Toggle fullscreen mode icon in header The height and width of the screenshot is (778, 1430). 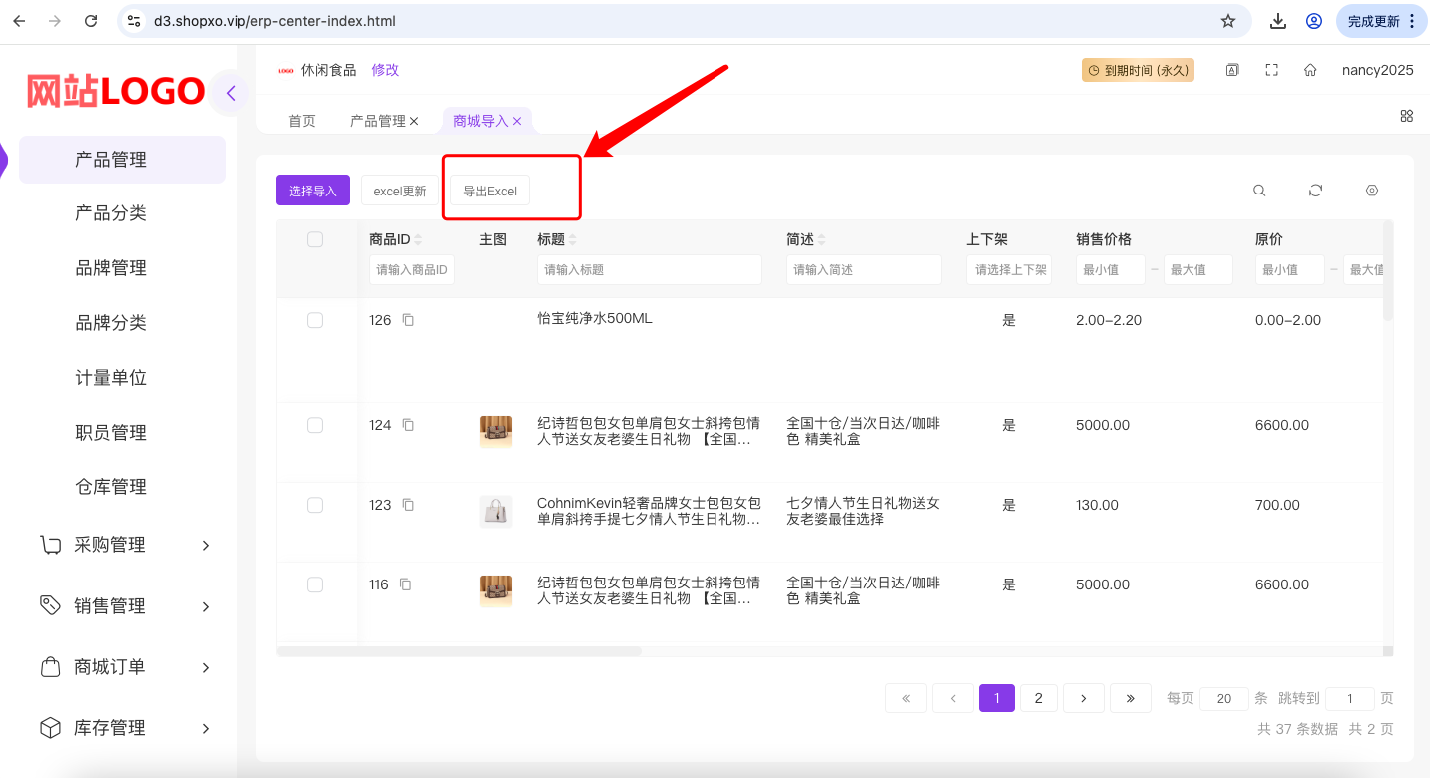tap(1271, 70)
